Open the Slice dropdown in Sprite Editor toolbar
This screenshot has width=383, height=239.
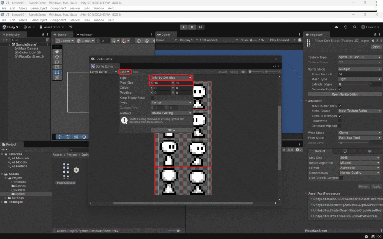point(124,72)
